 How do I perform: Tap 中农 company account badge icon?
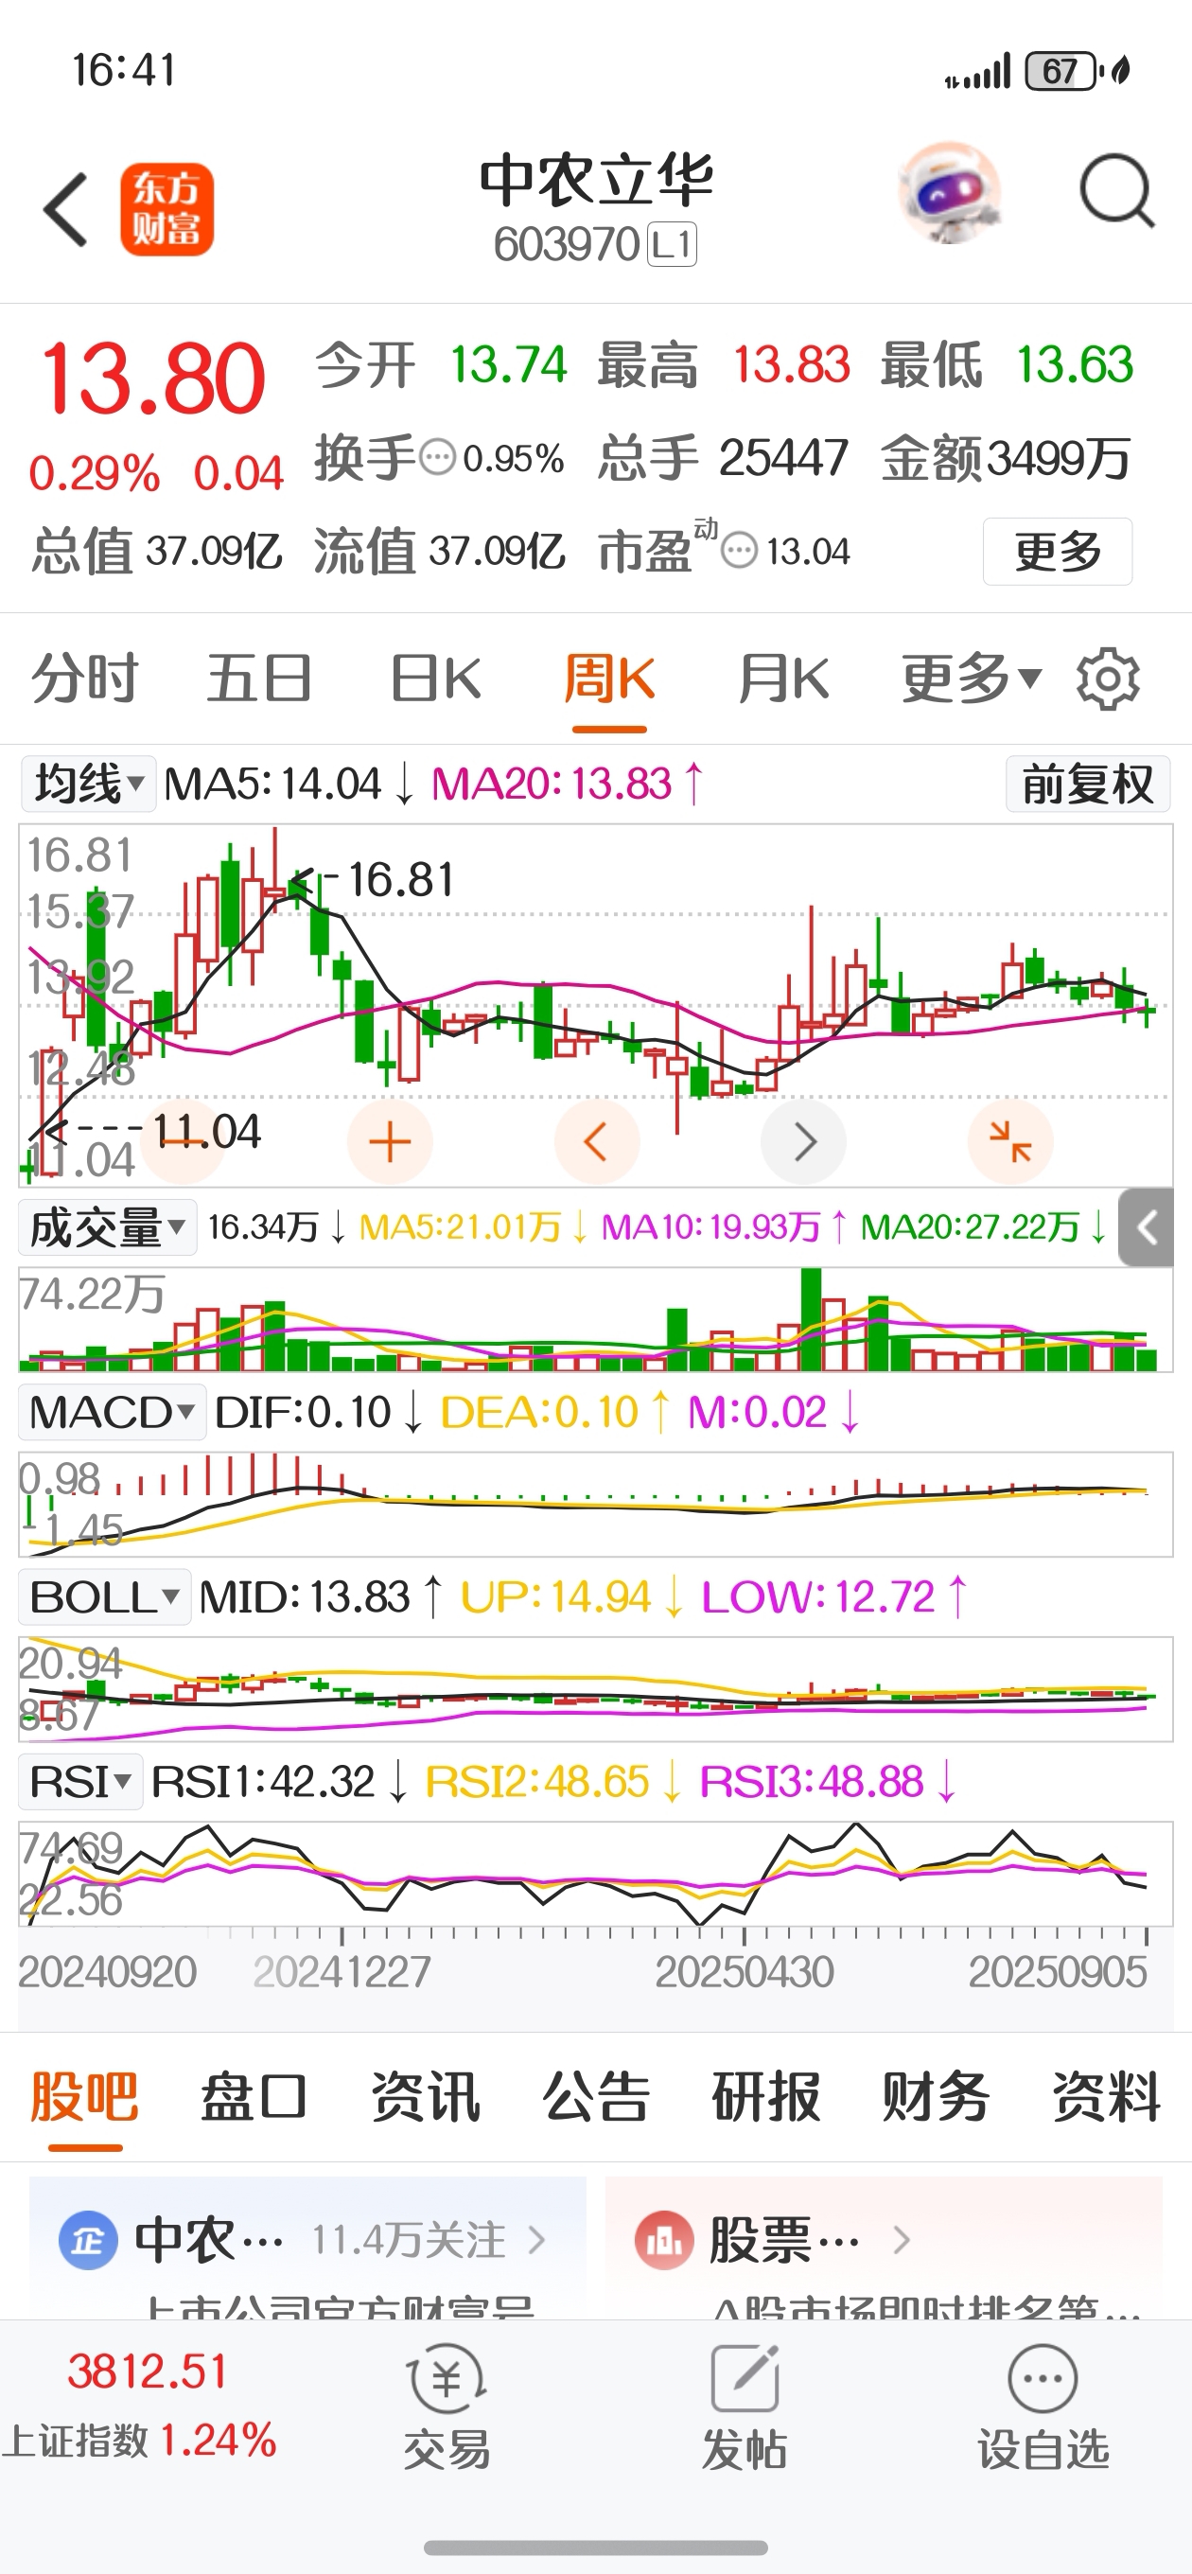87,2241
